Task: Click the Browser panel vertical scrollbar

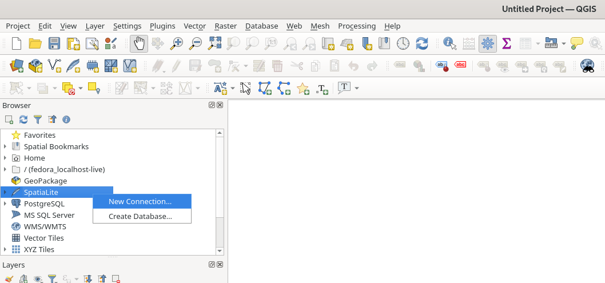Action: (220, 192)
